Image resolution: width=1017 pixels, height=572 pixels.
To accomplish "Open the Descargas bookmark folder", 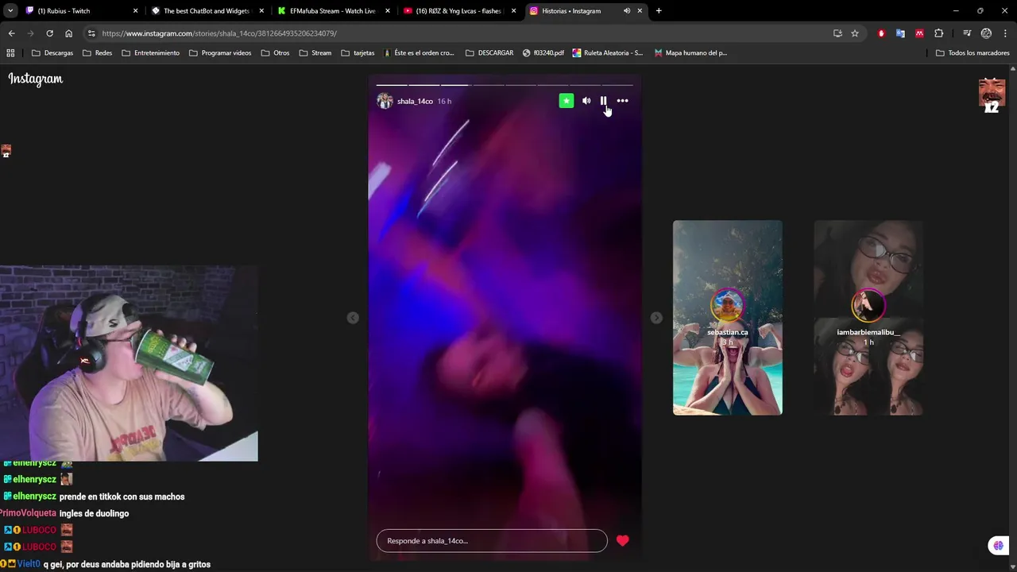I will coord(52,53).
